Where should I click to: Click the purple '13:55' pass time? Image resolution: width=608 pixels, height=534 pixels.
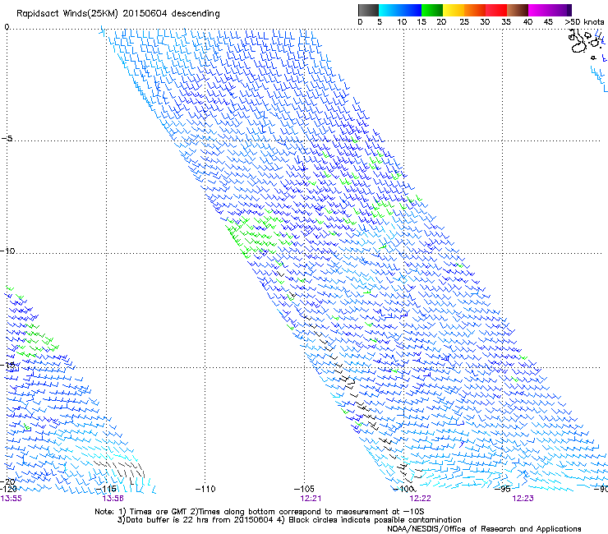(x=12, y=499)
